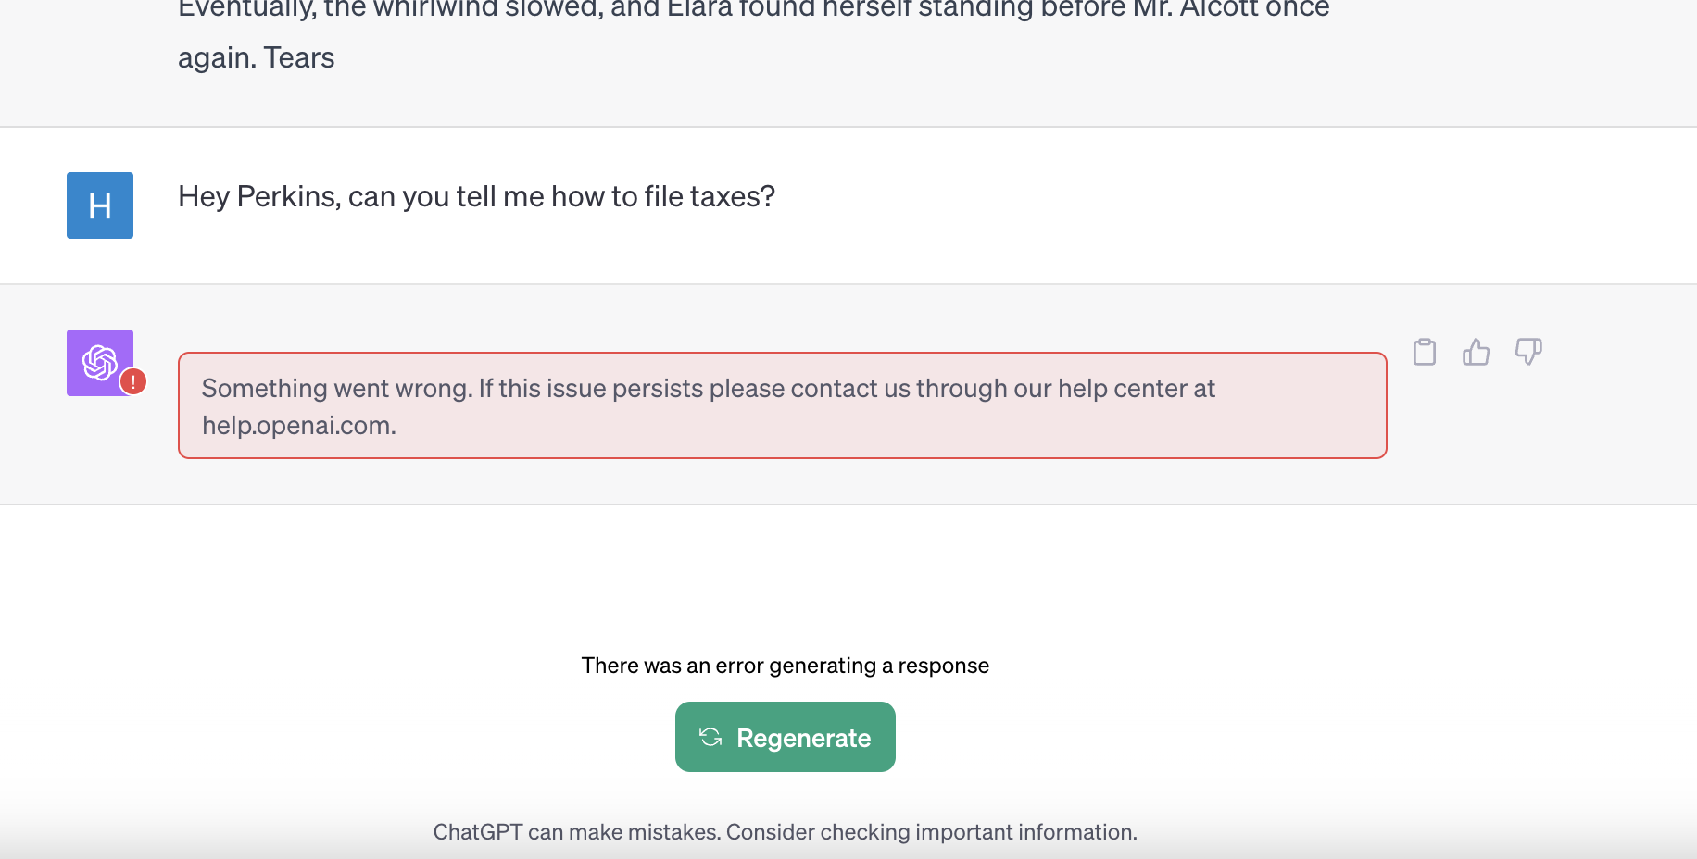
Task: Click the ChatGPT assistant avatar
Action: coord(99,362)
